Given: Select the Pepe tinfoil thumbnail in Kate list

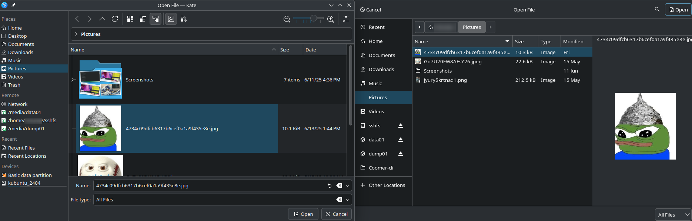Looking at the screenshot, I should click(x=100, y=128).
